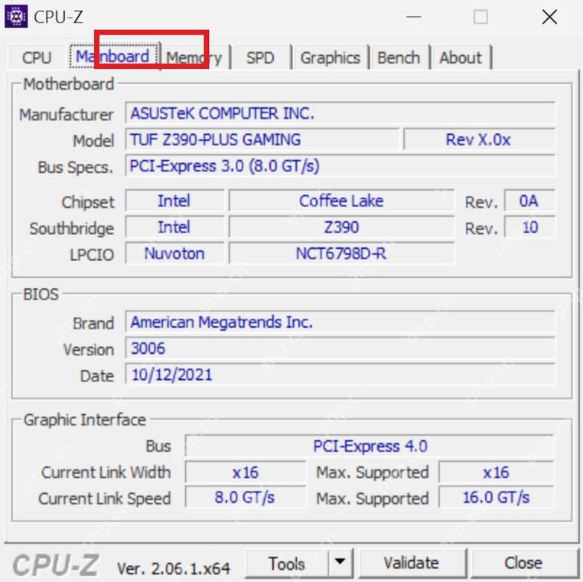Click BIOS date 10/12/2021

coord(340,374)
